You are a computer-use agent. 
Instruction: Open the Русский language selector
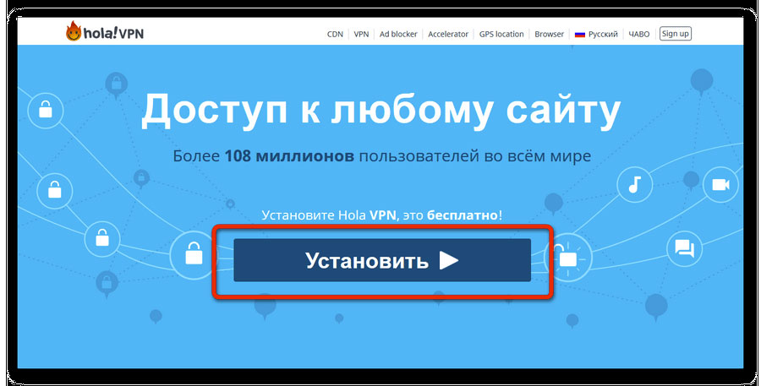point(596,34)
